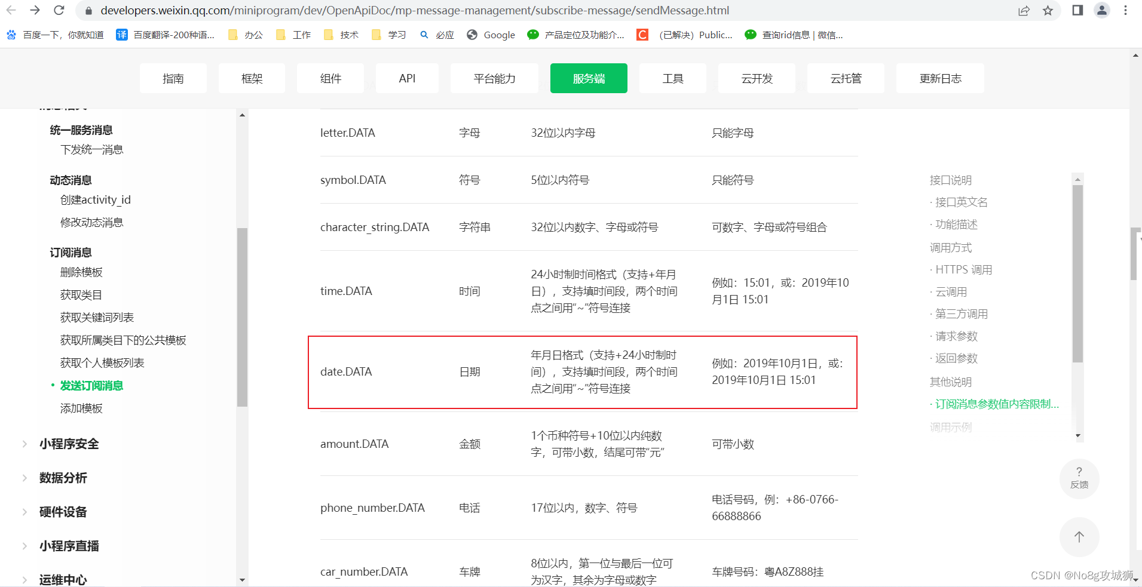
Task: Click the share page icon in address bar
Action: pyautogui.click(x=1024, y=11)
